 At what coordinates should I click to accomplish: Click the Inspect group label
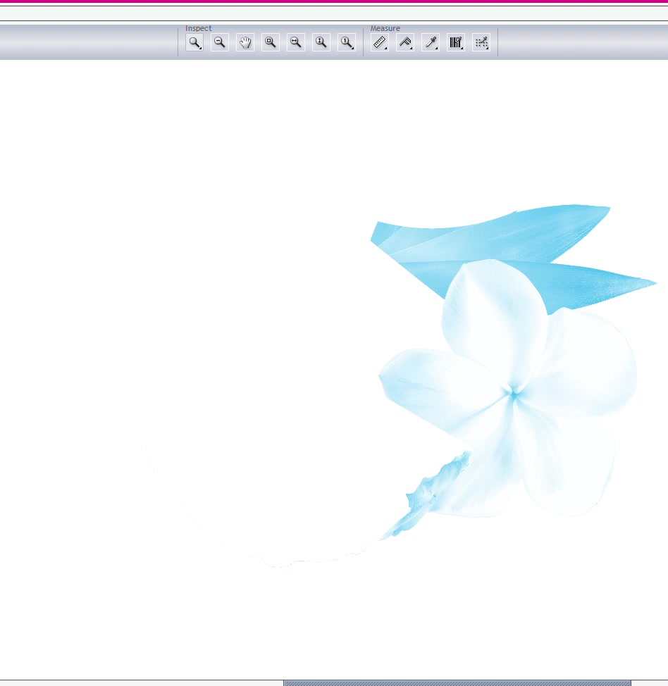[198, 28]
